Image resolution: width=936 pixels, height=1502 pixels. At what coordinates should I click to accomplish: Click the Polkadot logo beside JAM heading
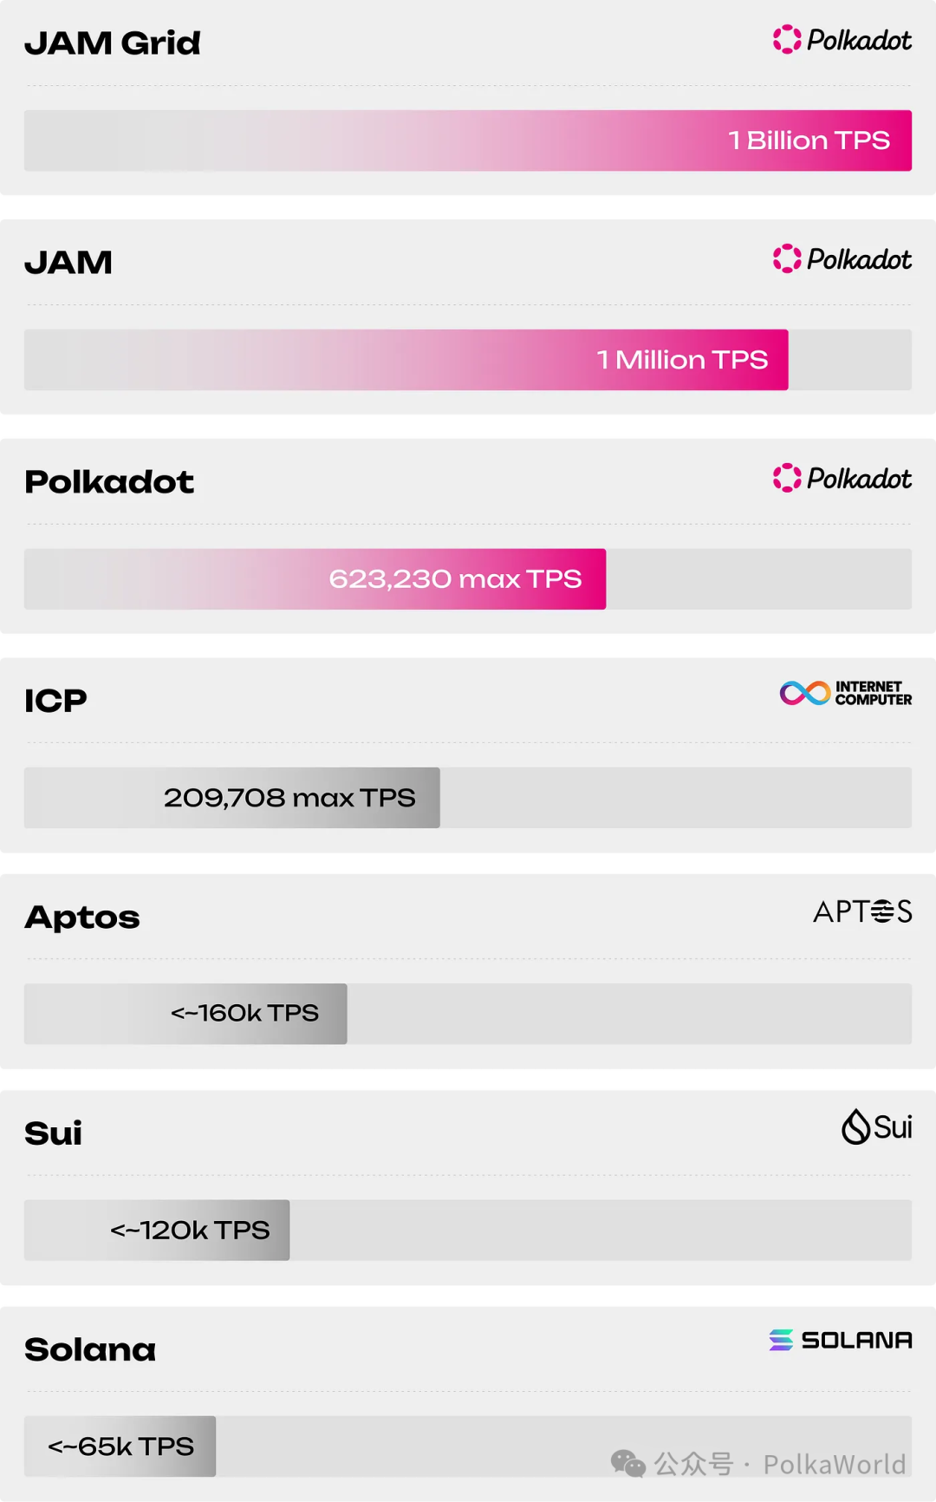pyautogui.click(x=842, y=259)
